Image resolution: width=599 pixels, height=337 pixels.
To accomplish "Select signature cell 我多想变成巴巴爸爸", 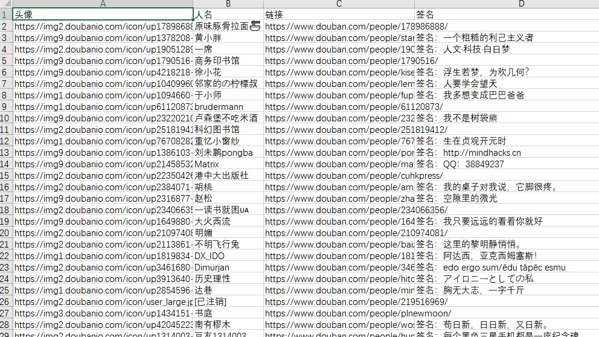I will tap(507, 95).
